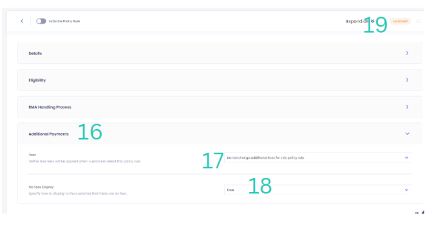
Task: Collapse the Additional Payments section header
Action: coord(220,134)
